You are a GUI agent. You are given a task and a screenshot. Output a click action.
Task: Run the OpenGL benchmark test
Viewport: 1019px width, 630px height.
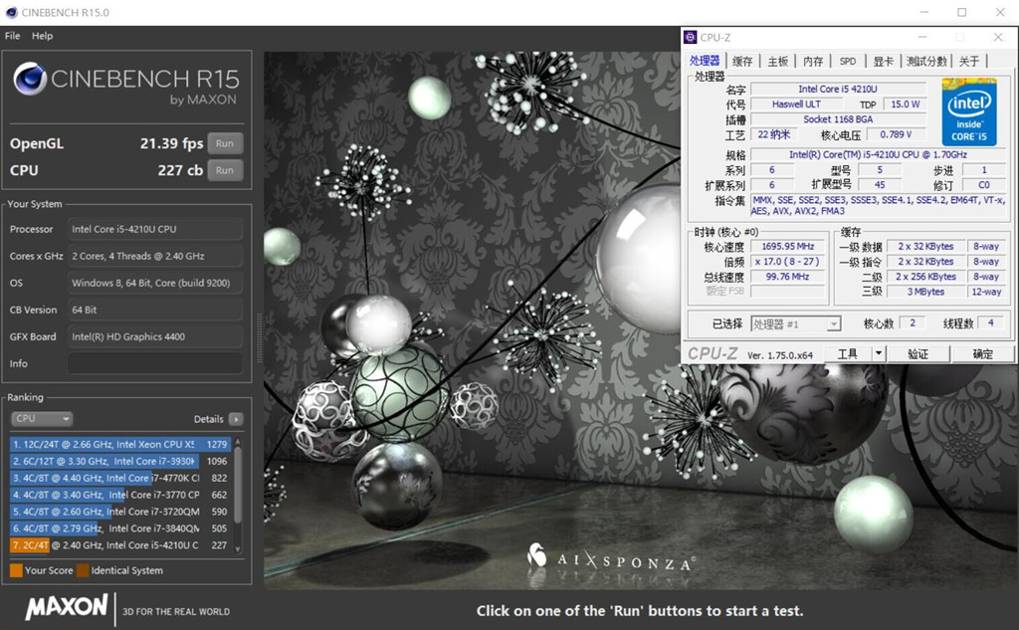225,143
